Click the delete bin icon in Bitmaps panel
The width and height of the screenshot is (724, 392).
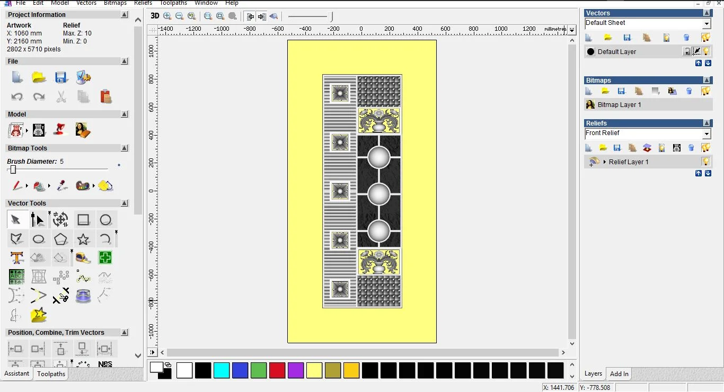pyautogui.click(x=688, y=91)
